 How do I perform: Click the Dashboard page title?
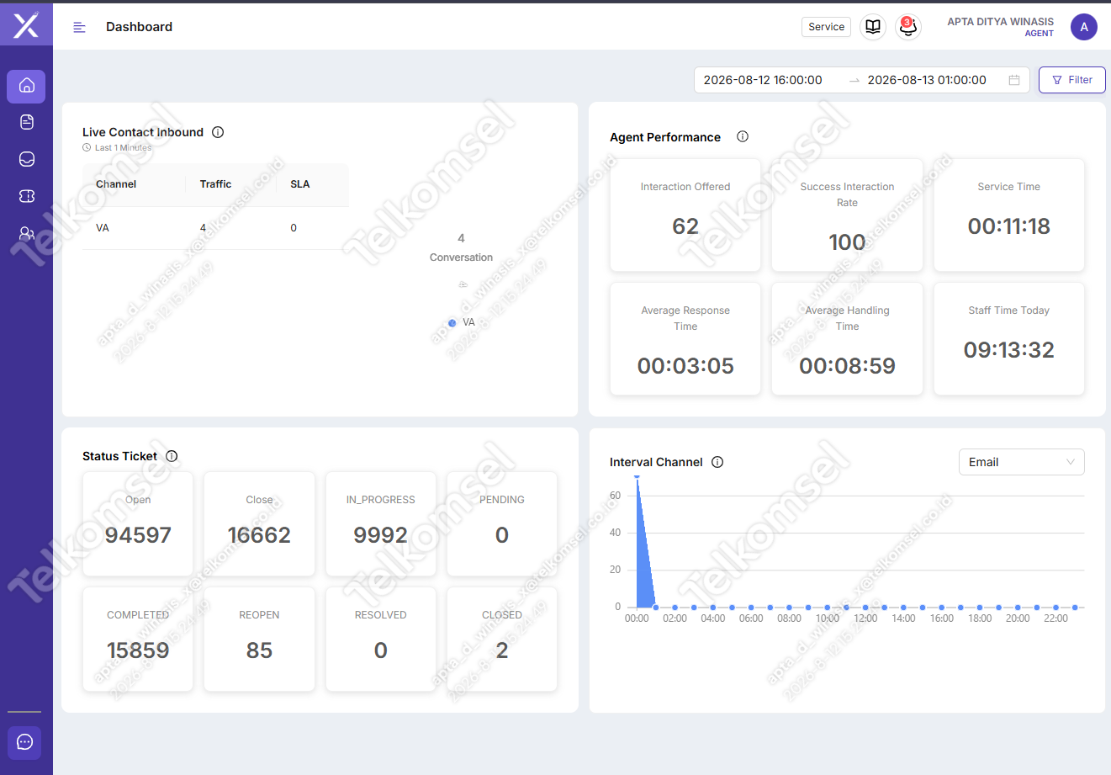click(x=139, y=27)
